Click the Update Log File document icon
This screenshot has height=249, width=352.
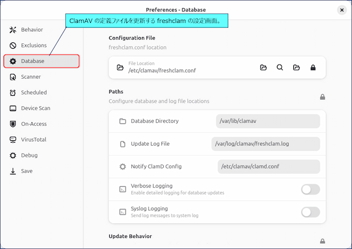(123, 144)
